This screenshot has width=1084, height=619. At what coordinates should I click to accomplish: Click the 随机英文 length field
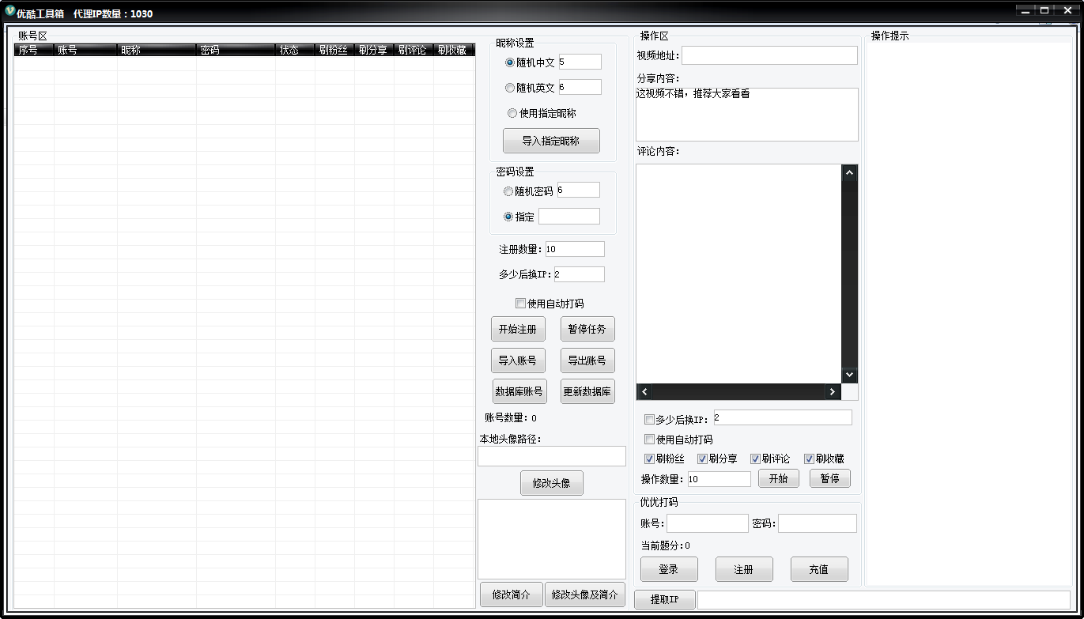[x=580, y=87]
